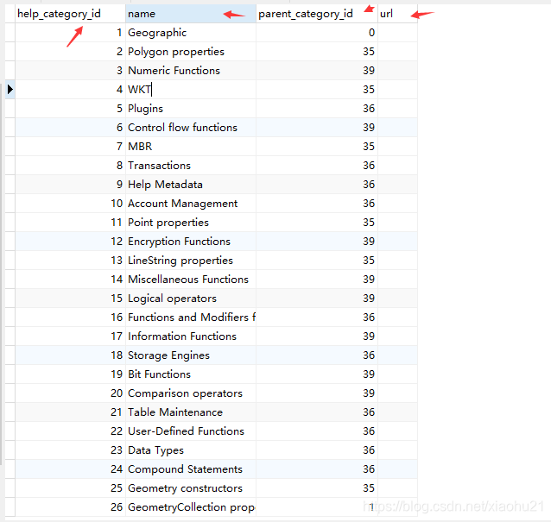Click parent_category_id 36 in Data Types row

click(317, 450)
